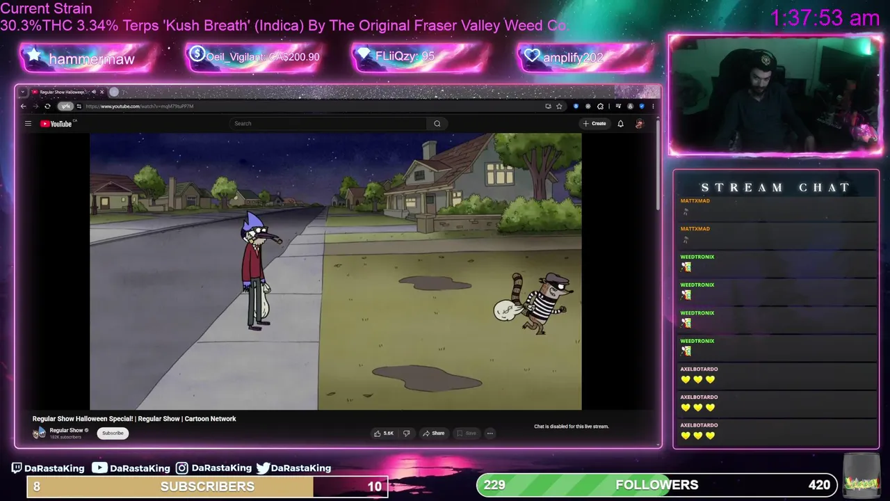Click the Kush Breath strain description line
The height and width of the screenshot is (501, 890).
283,25
